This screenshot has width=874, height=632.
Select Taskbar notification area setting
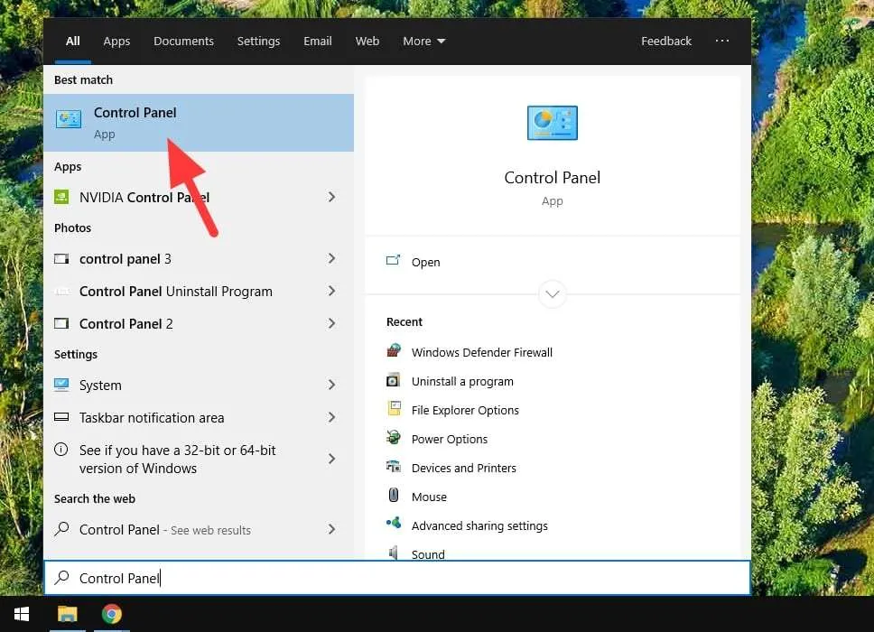pos(199,417)
